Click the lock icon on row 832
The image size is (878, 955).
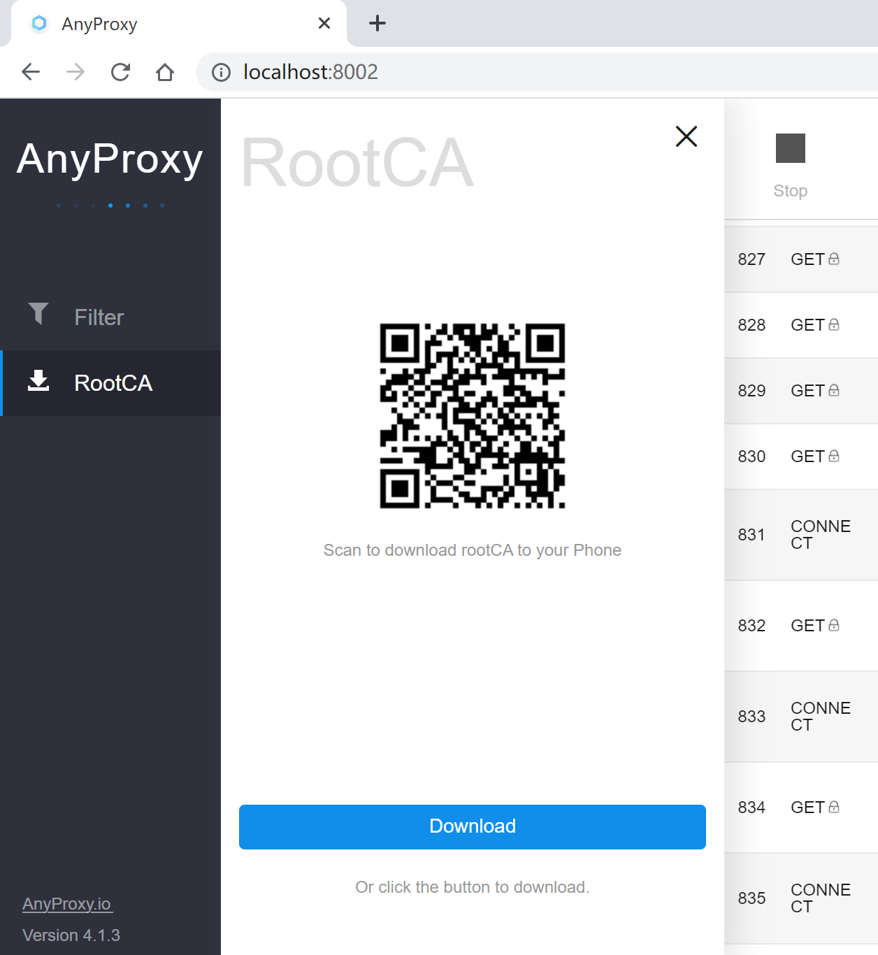point(834,625)
